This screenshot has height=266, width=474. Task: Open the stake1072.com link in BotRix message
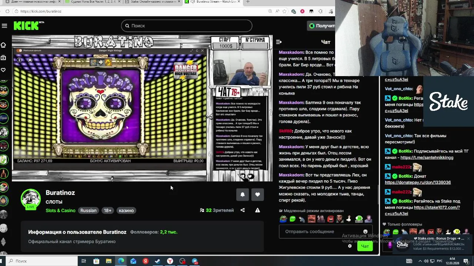tap(423, 211)
